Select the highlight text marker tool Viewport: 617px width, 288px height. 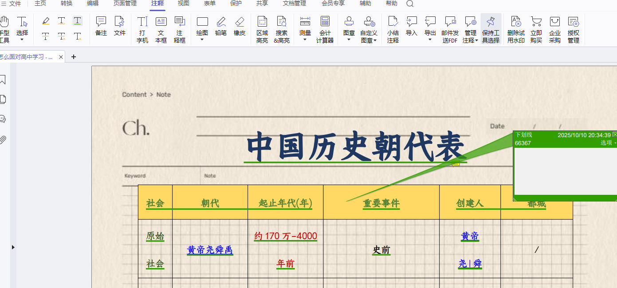coord(46,21)
